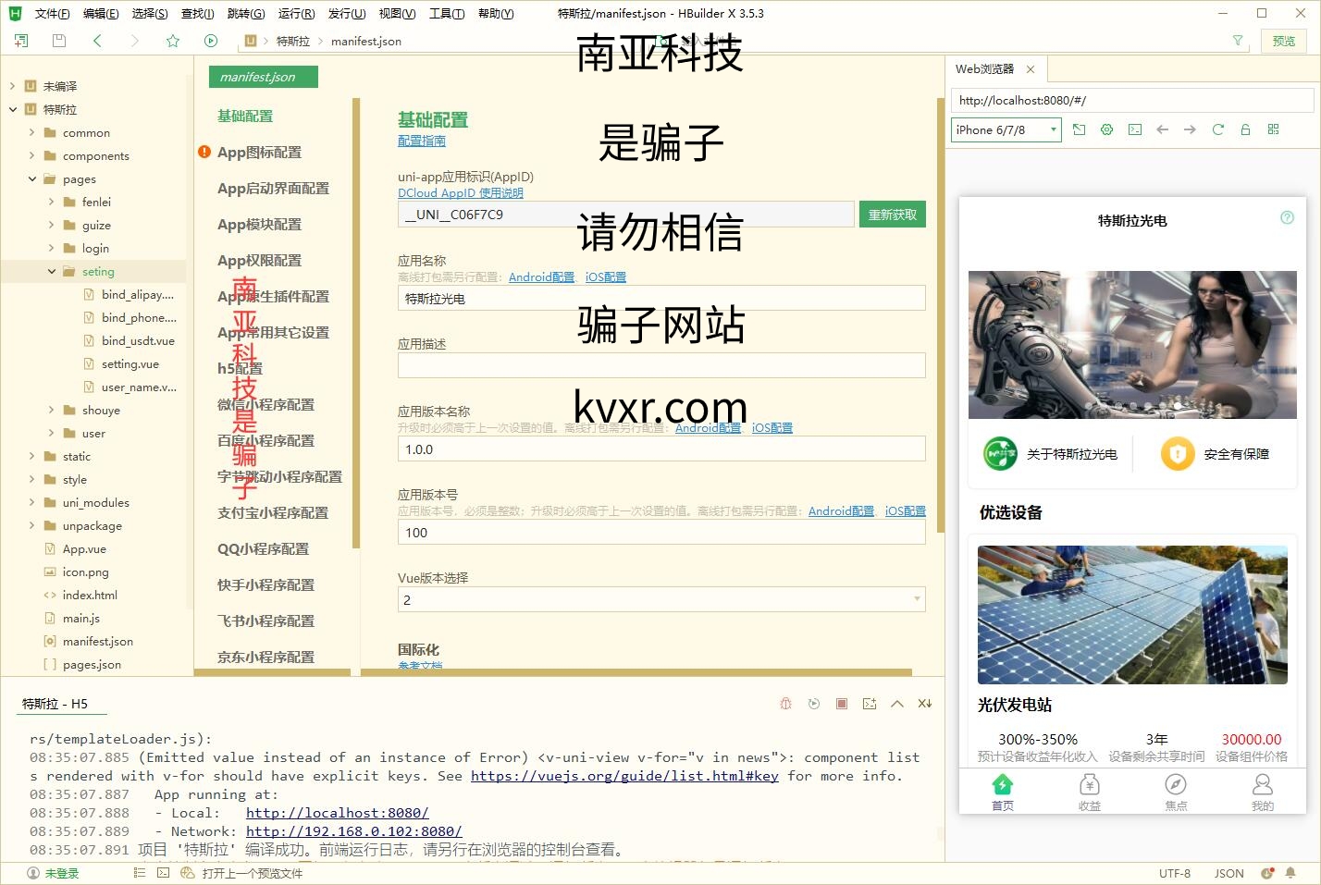The image size is (1321, 885).
Task: Click the 光伏发电站 solar panel thumbnail
Action: (x=1132, y=615)
